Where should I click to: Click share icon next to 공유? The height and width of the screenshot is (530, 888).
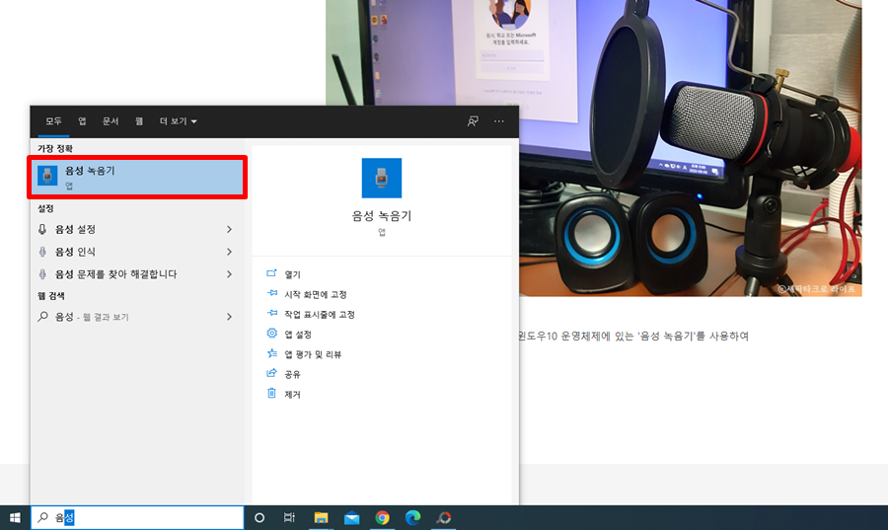[x=272, y=373]
